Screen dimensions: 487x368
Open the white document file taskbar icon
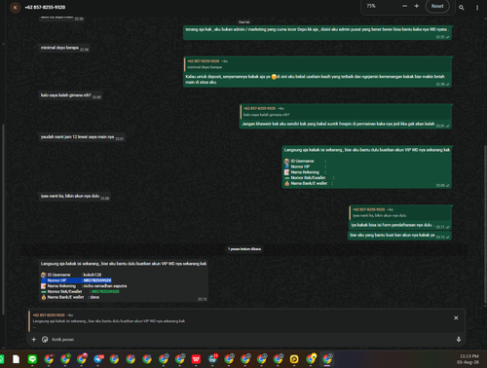16,359
